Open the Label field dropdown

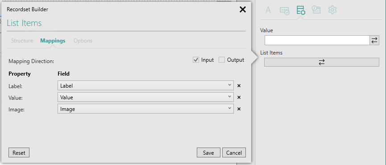point(145,85)
